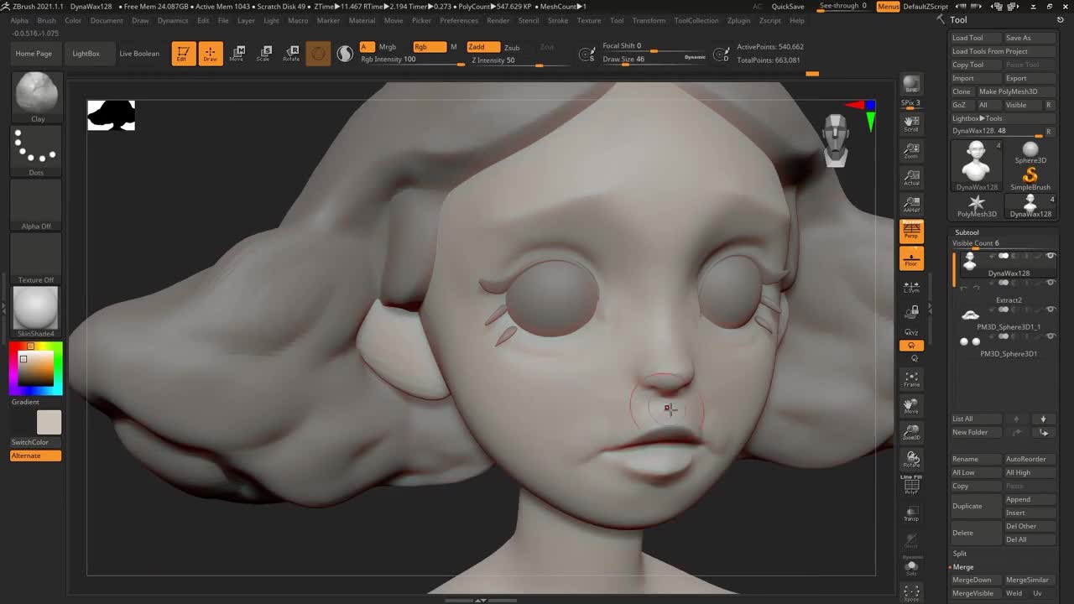This screenshot has width=1074, height=604.
Task: Click the Frame icon on right shelf
Action: point(911,379)
